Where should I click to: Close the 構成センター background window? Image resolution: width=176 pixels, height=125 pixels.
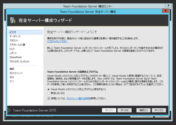[x=169, y=5]
